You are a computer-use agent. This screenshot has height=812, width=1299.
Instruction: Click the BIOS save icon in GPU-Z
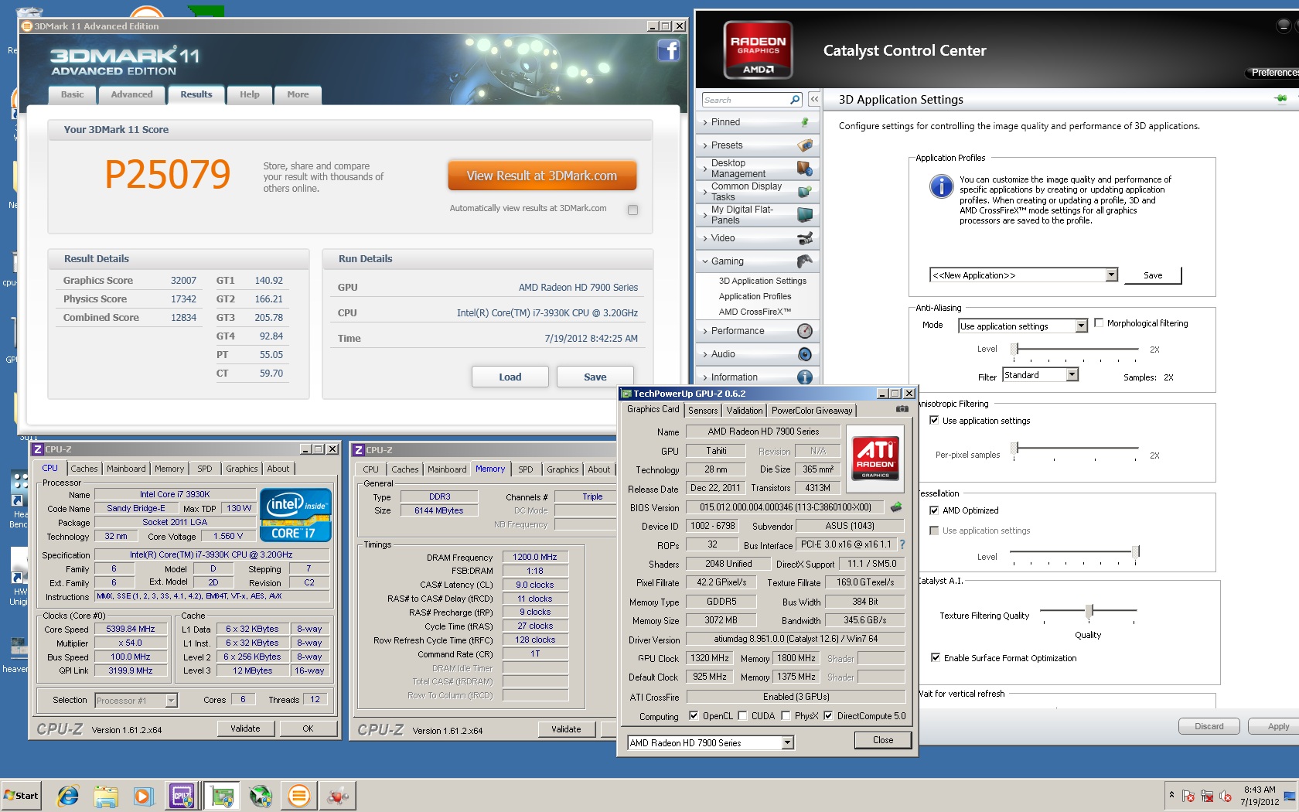tap(896, 507)
